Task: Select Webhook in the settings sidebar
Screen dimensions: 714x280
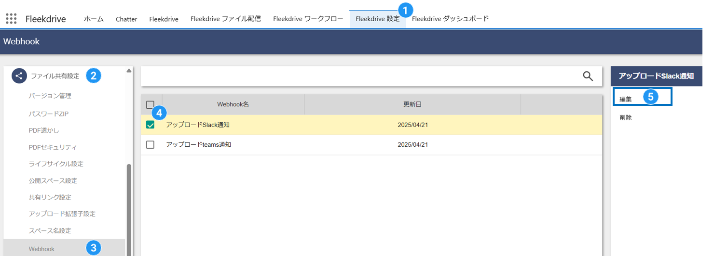Action: pos(41,249)
